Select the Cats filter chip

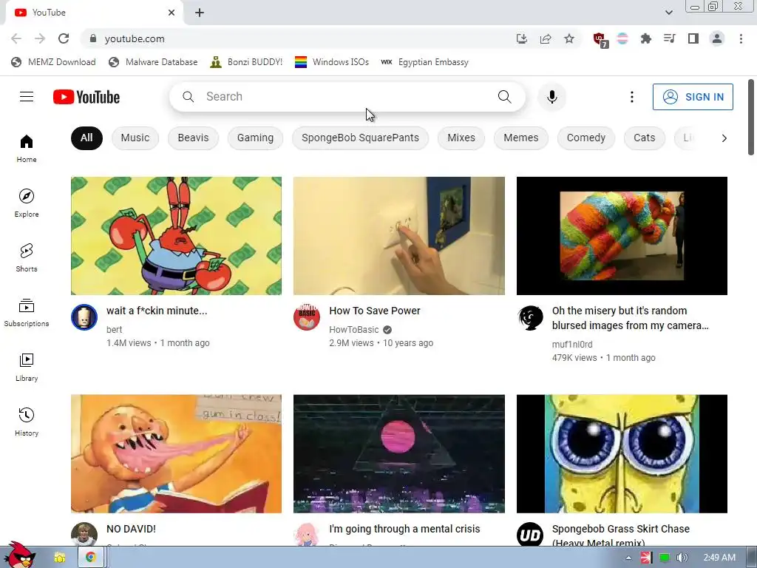644,138
